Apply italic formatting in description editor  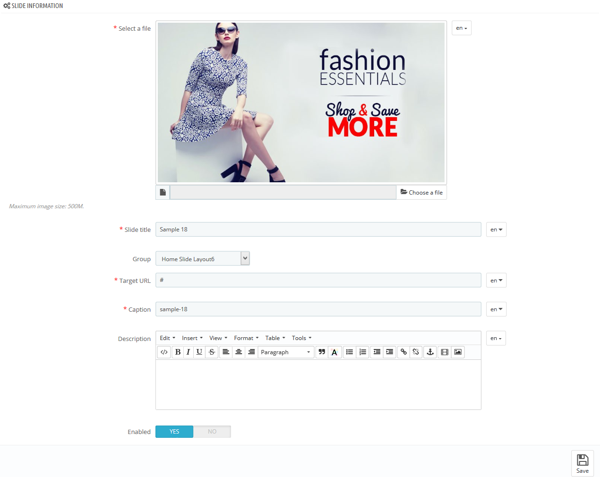pos(188,352)
